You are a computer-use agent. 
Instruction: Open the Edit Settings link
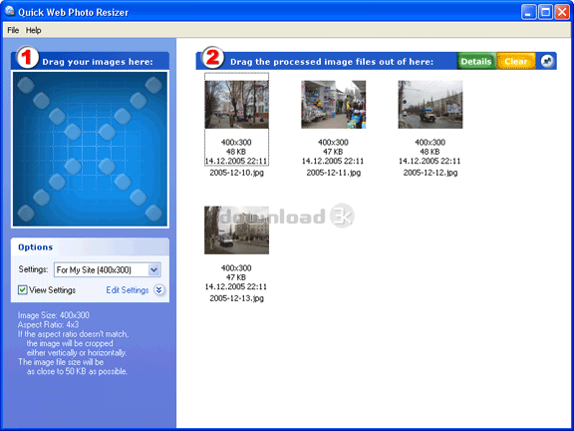point(128,290)
